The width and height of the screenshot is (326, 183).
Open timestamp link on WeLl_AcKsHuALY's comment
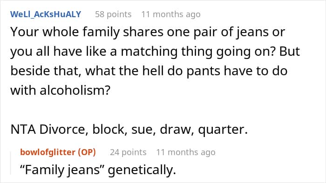[171, 14]
